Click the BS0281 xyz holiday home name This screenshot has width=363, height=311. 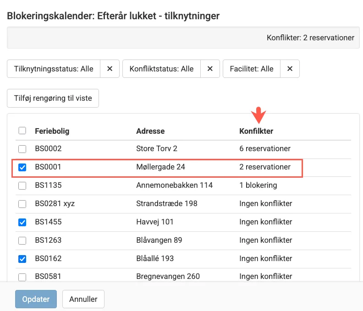(55, 203)
